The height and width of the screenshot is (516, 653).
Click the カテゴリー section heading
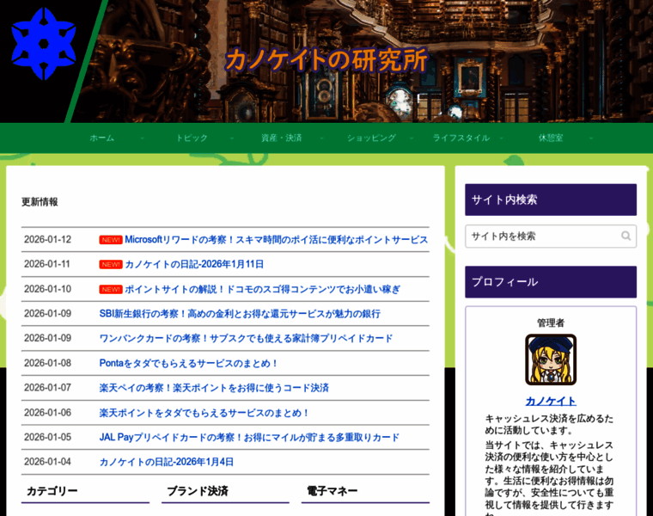point(52,491)
